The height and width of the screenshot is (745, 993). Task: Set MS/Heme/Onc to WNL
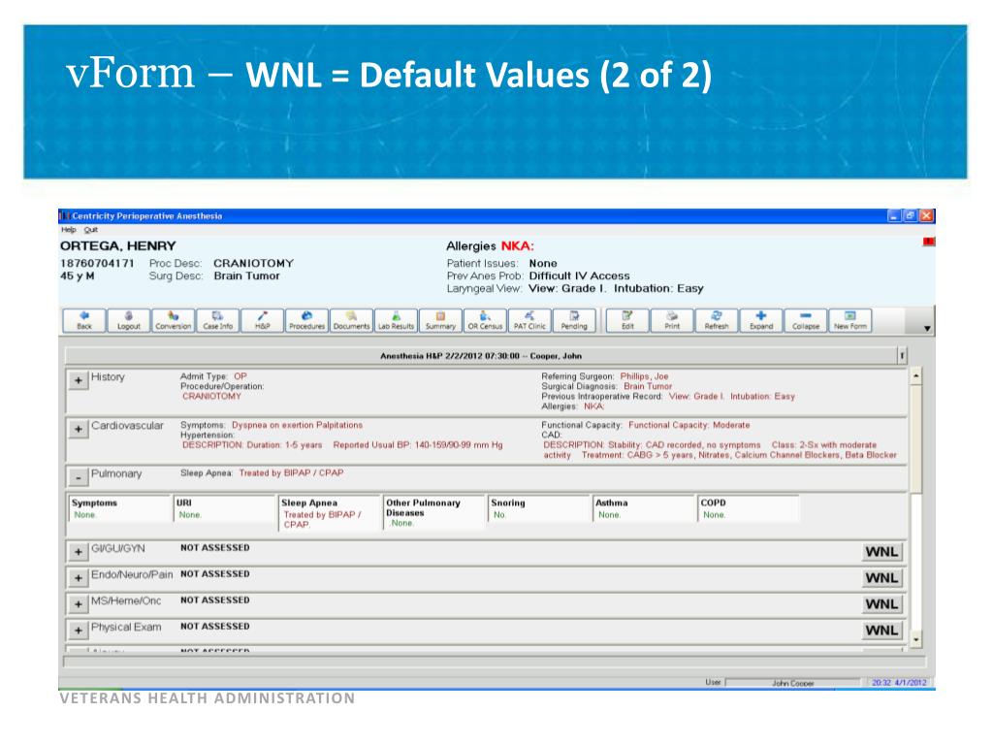pyautogui.click(x=881, y=604)
